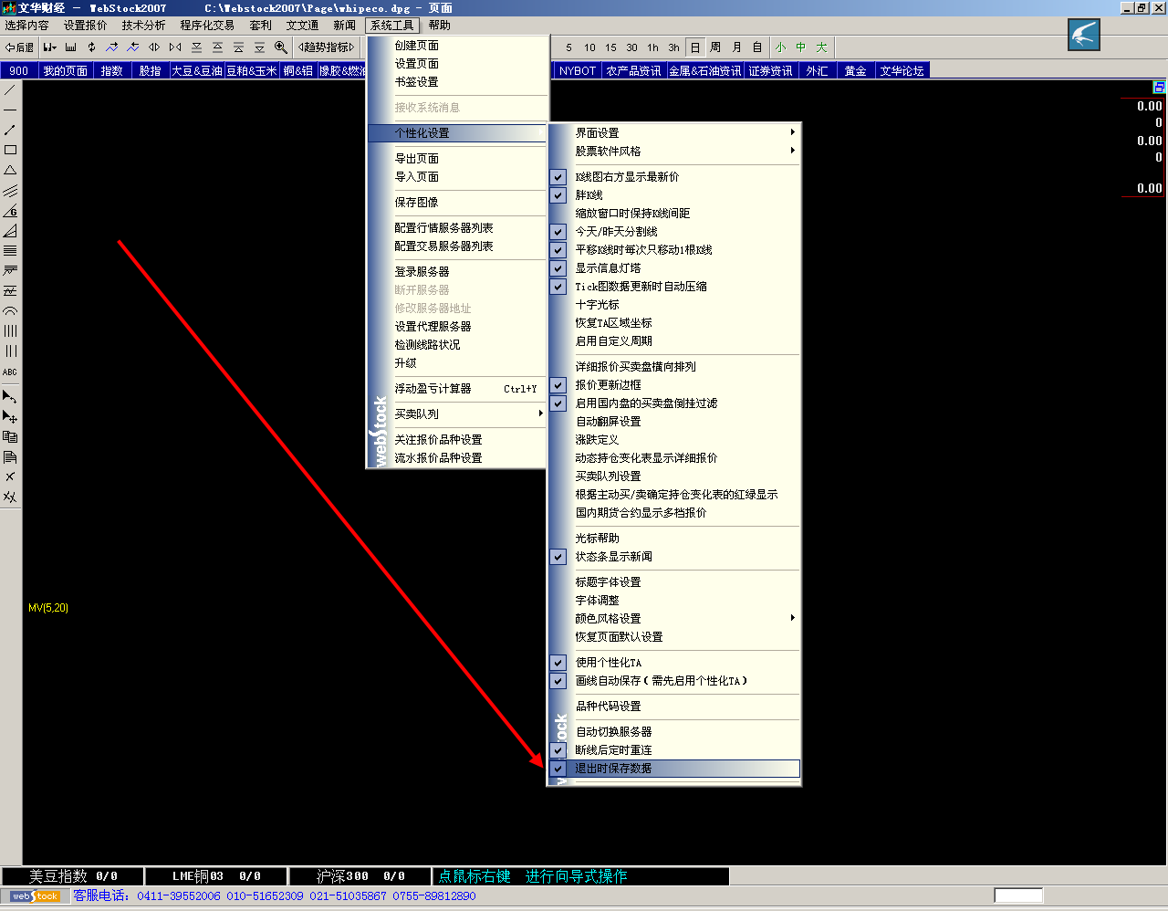The width and height of the screenshot is (1168, 911).
Task: Select the 1h period button
Action: pos(653,47)
